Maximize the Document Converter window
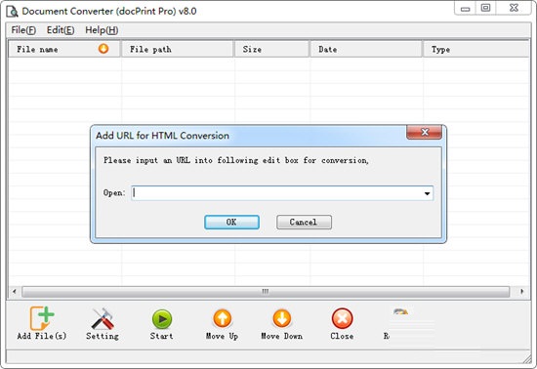 point(485,8)
